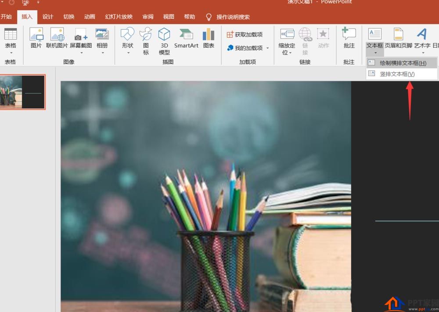This screenshot has width=439, height=312.
Task: Switch to the Slide Show (幻灯片放映) tab
Action: [119, 17]
